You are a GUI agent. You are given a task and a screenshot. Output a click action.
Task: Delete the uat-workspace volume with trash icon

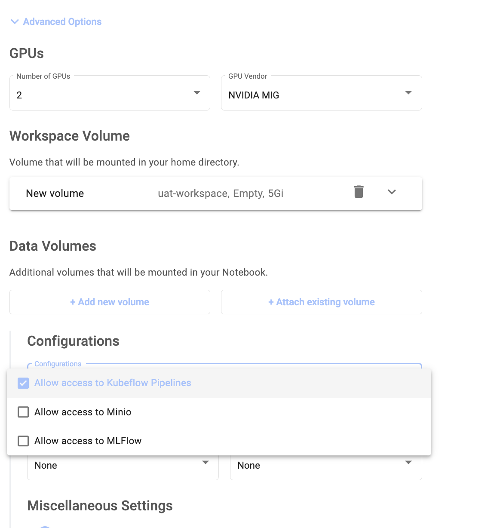[359, 192]
